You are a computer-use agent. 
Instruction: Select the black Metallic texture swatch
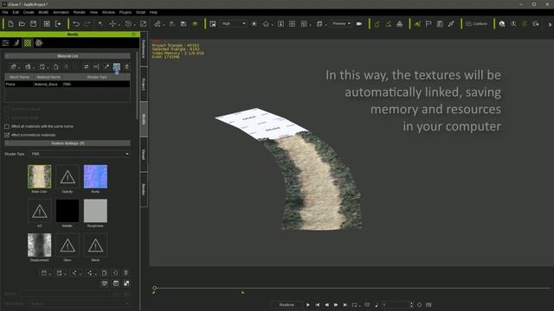click(68, 211)
